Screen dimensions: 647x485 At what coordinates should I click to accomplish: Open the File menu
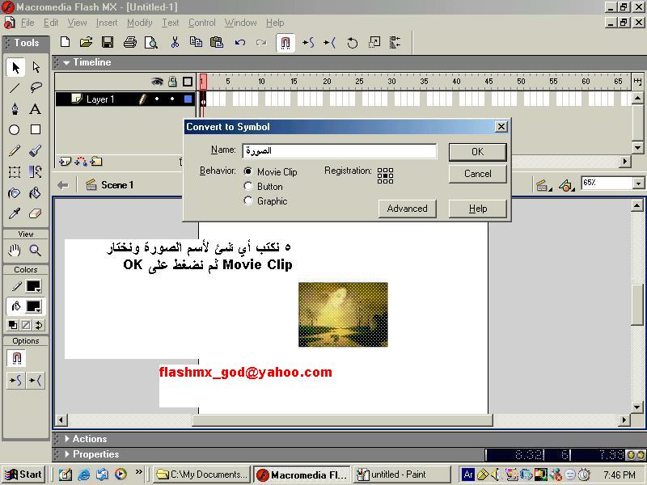click(27, 23)
